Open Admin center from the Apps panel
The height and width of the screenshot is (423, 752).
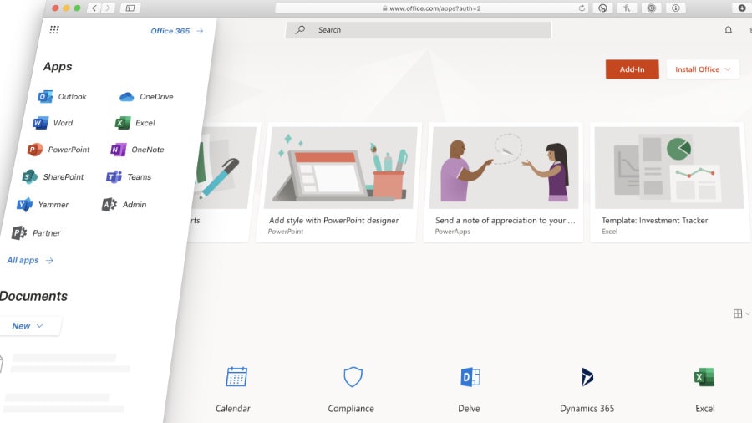point(124,205)
